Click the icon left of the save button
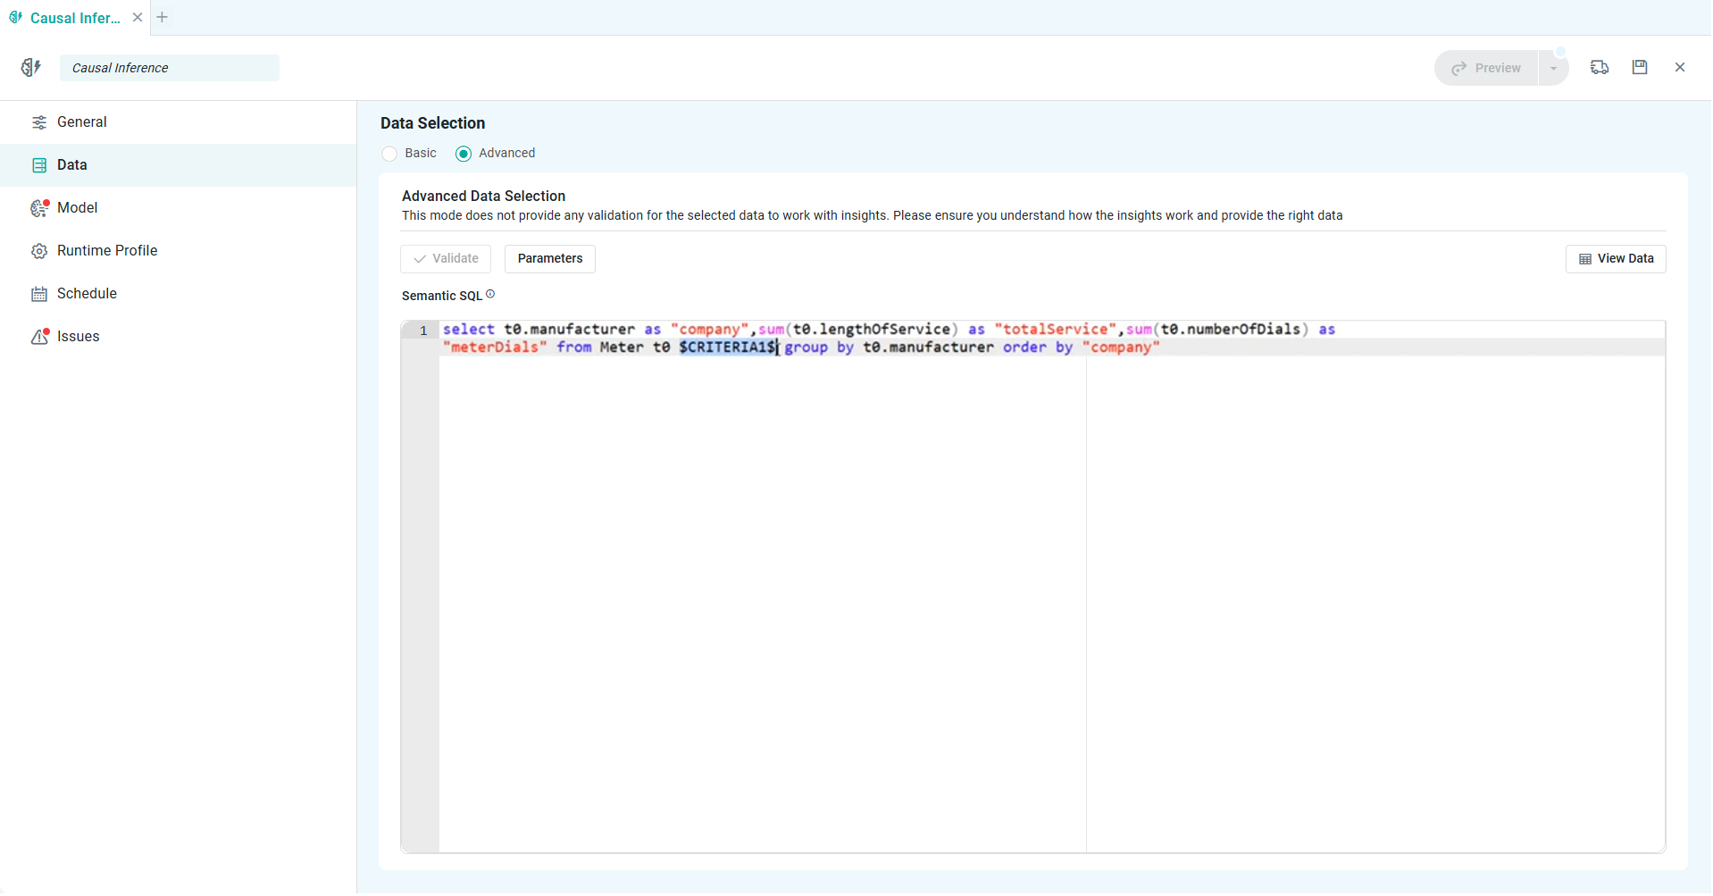 pyautogui.click(x=1600, y=68)
